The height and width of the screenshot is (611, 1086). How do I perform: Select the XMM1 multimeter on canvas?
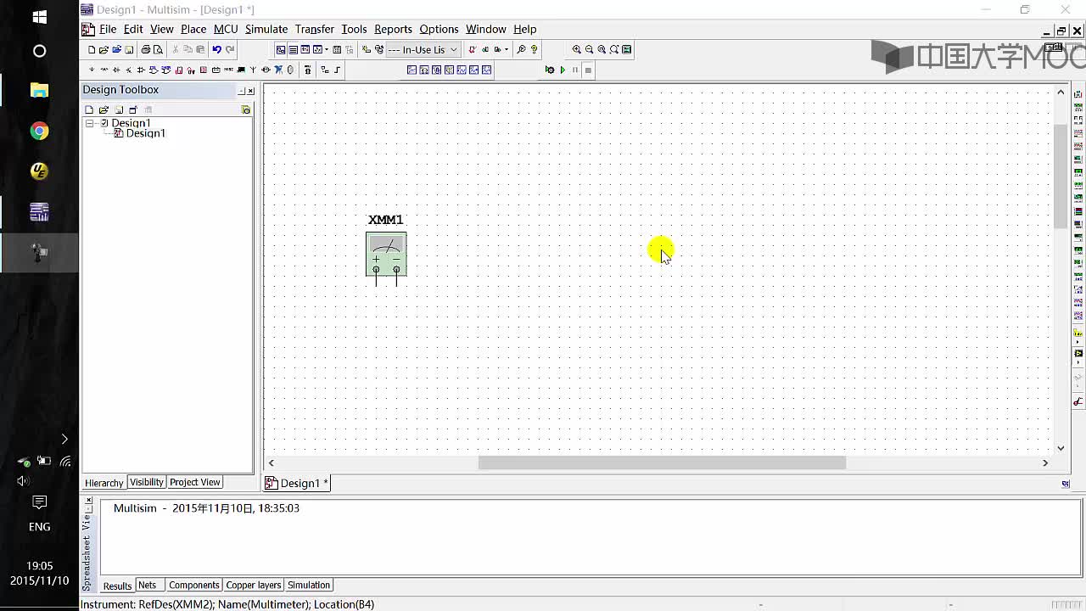tap(386, 255)
